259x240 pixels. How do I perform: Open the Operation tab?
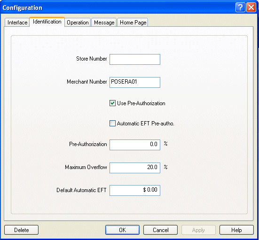78,23
